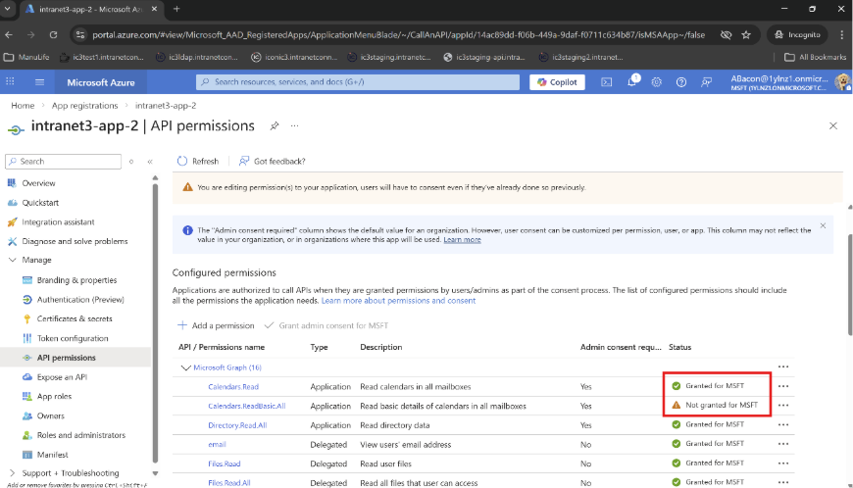This screenshot has height=488, width=853.
Task: Open the Azure portal hamburger menu
Action: click(11, 82)
